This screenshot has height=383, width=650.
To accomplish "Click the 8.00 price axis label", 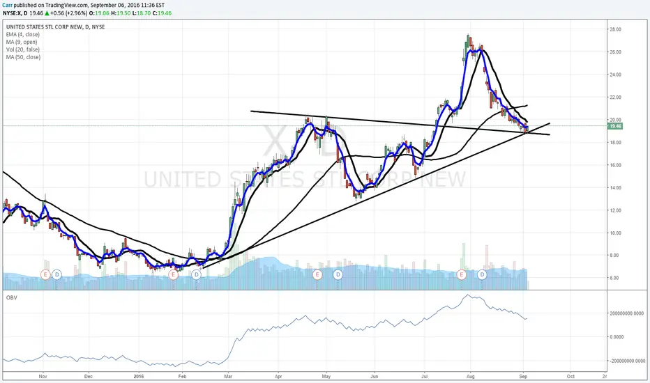I will pos(615,256).
